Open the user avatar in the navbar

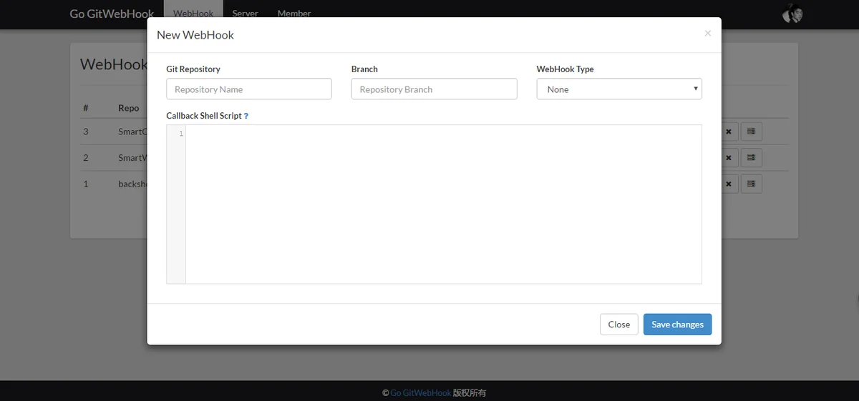(792, 13)
